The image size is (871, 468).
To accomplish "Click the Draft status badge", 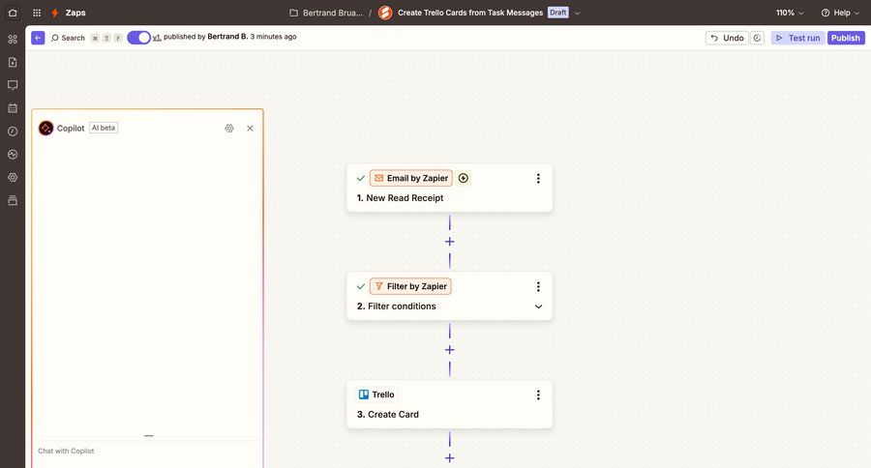I will tap(557, 13).
